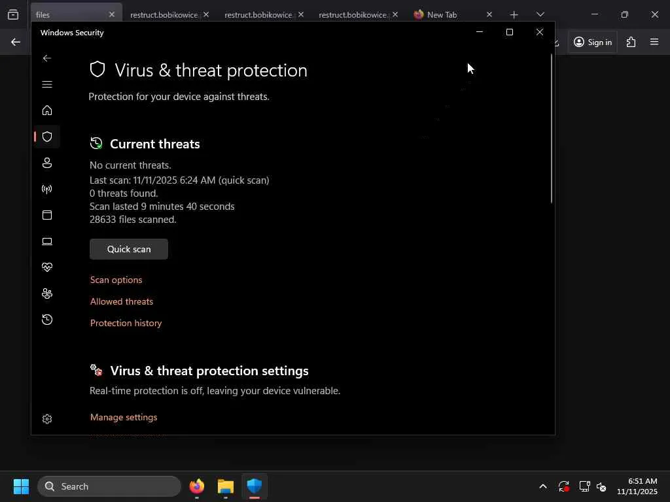670x502 pixels.
Task: Close the third restruct.bobikowice tab
Action: coord(395,14)
